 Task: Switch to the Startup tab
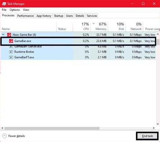point(58,16)
